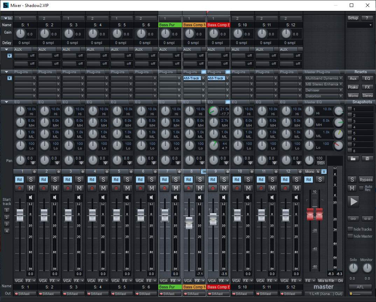Open the mixer Setup button
This screenshot has width=376, height=302.
[x=353, y=18]
